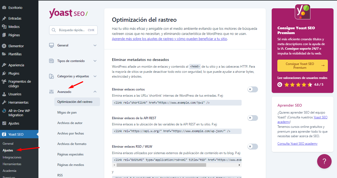This screenshot has width=337, height=178.
Task: Click the Páginas pages icon
Action: tap(4, 35)
